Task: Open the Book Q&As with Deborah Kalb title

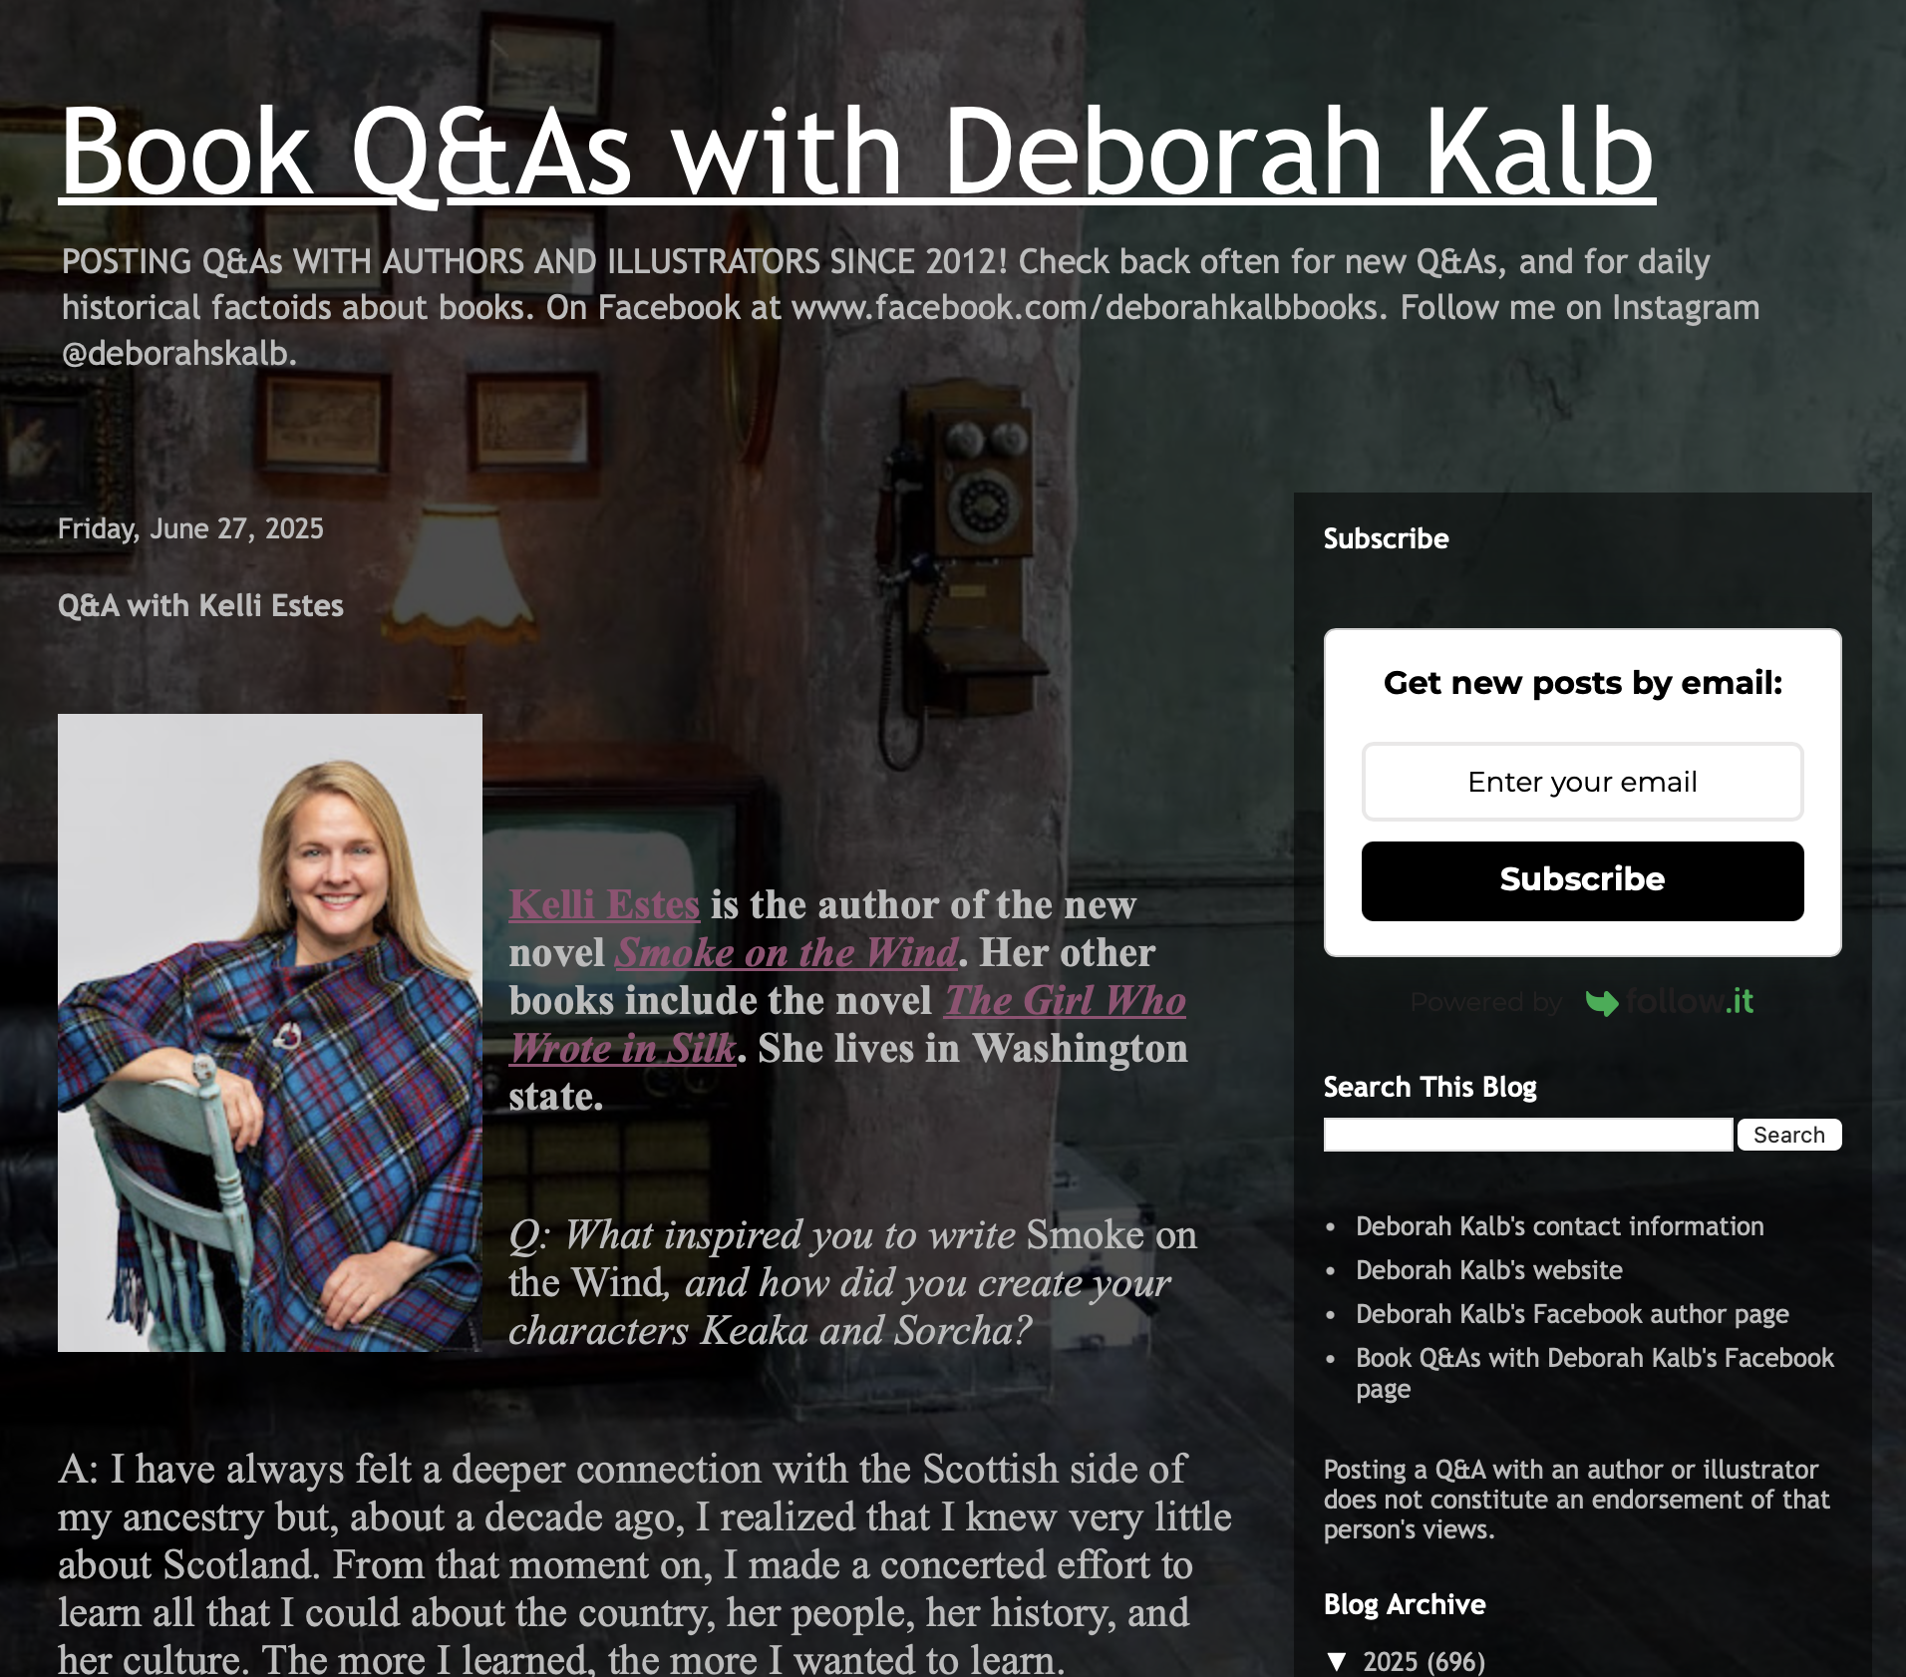Action: 857,153
